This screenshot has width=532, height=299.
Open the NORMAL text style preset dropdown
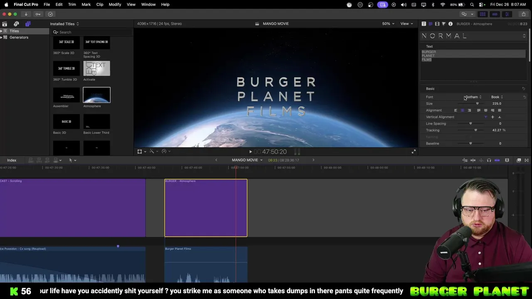(474, 36)
